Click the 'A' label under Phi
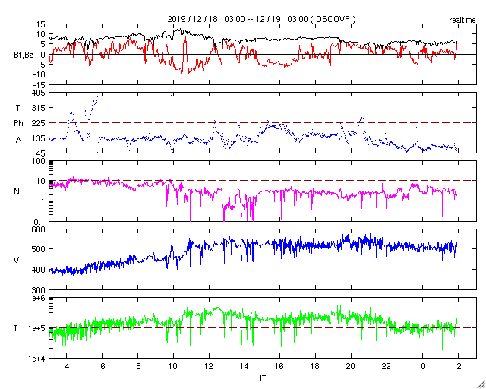The image size is (486, 389). (18, 140)
